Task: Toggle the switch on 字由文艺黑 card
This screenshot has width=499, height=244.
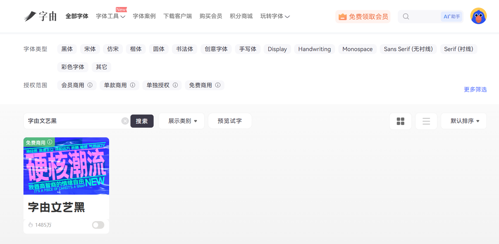Action: [98, 225]
